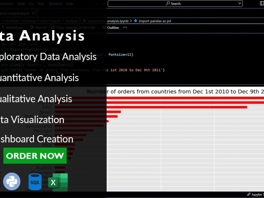
Task: Click the EIRE bar in the chart
Action: tap(151, 107)
